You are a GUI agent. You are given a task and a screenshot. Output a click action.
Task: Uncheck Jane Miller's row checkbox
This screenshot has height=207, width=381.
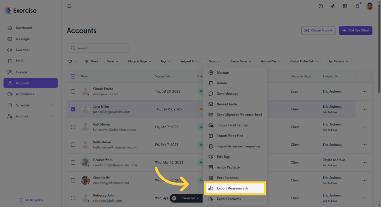[x=73, y=109]
